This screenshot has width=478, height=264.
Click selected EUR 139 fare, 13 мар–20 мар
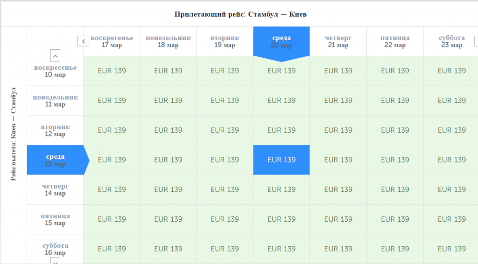coord(281,160)
